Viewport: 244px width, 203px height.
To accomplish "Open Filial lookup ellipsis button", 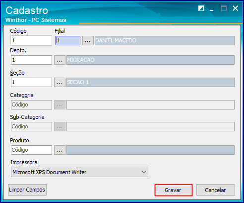I will click(88, 40).
